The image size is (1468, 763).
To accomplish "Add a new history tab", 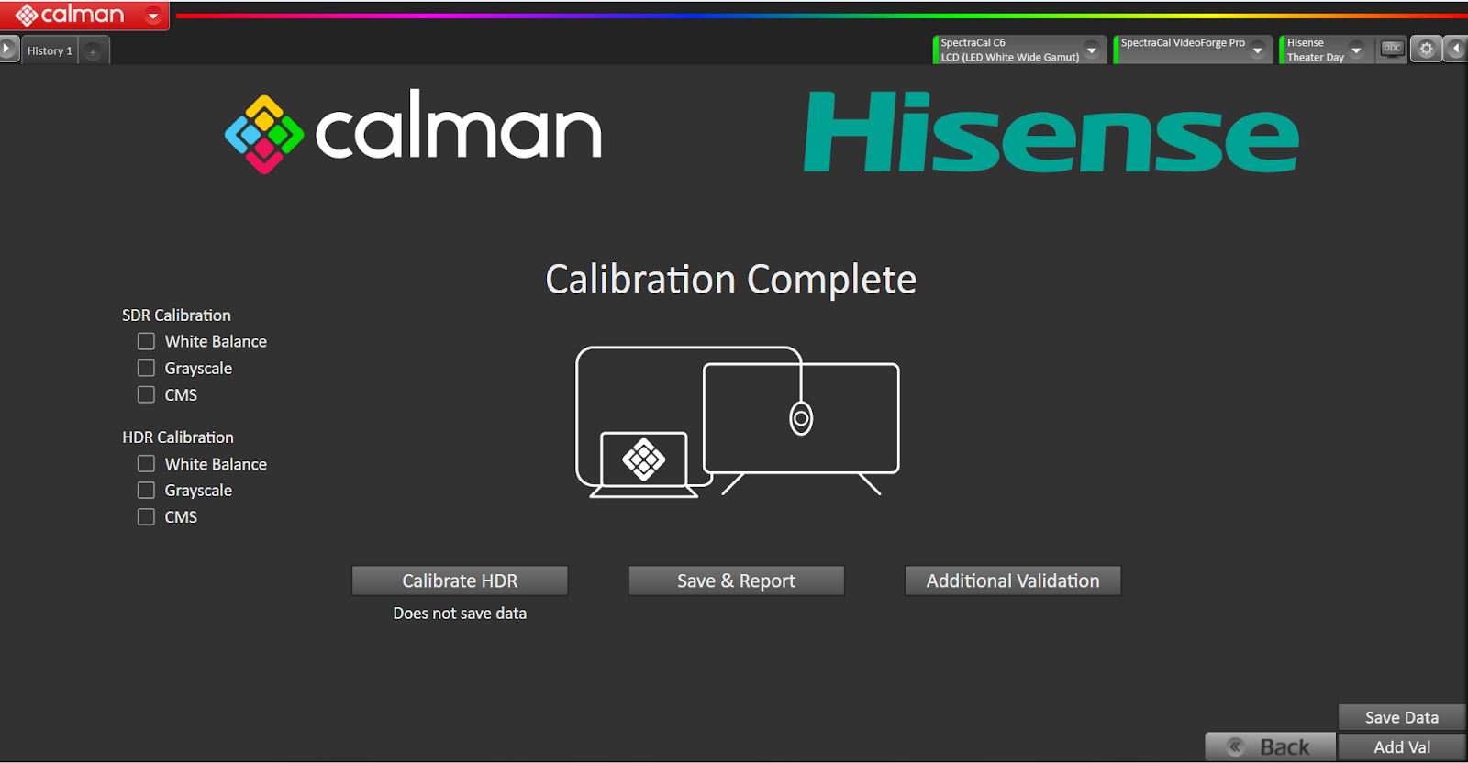I will pos(94,51).
